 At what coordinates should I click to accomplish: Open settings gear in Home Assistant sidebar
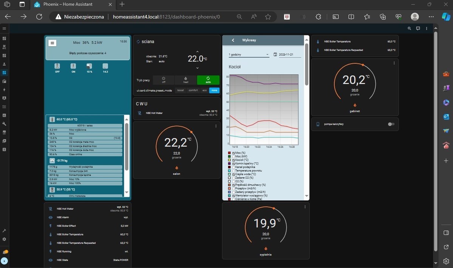tap(5, 239)
